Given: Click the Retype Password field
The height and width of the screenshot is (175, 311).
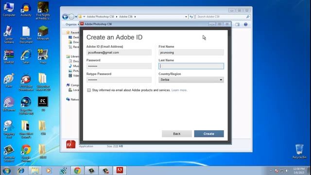Looking at the screenshot, I should pos(119,80).
